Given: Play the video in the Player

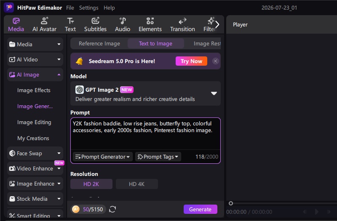Looking at the screenshot, I should point(317,212).
